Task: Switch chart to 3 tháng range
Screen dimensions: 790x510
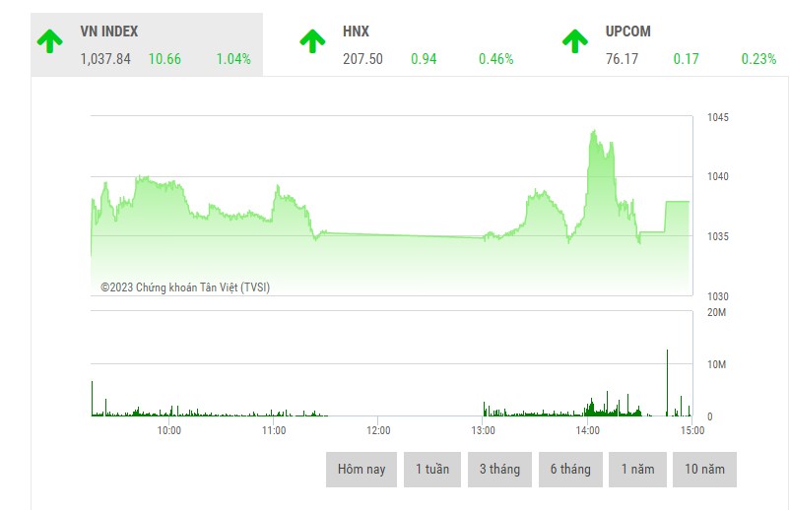Action: (500, 470)
